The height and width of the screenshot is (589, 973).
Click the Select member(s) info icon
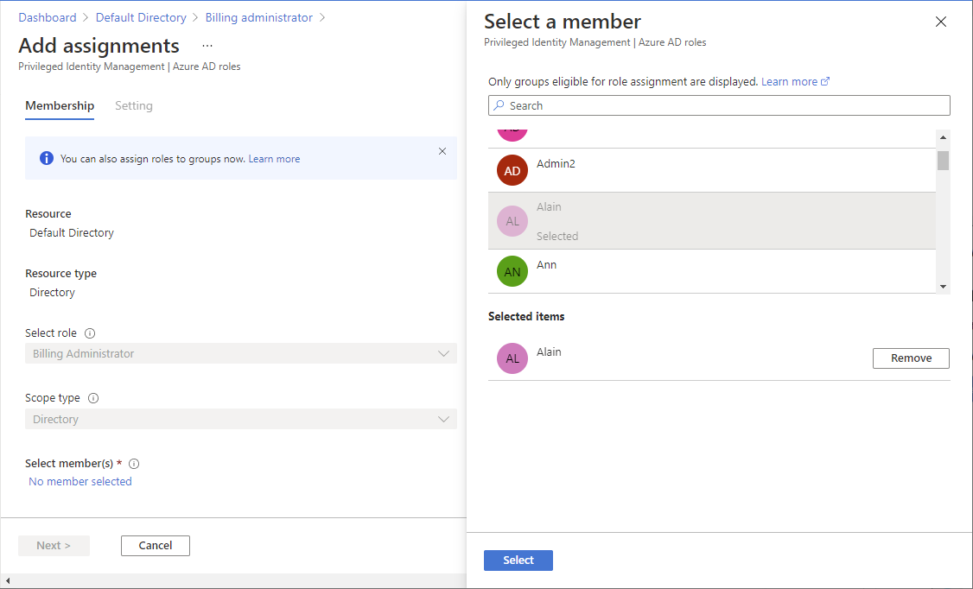tap(133, 464)
